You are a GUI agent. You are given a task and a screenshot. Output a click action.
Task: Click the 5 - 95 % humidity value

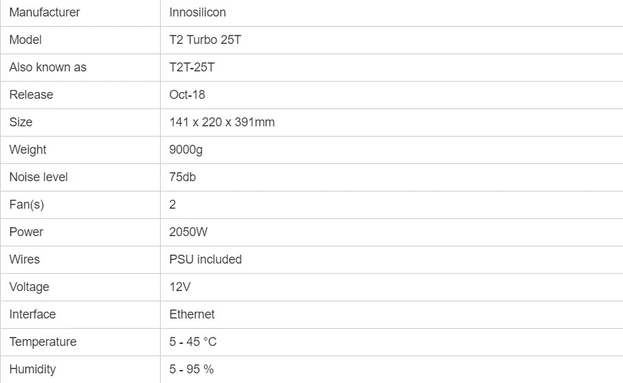tap(192, 369)
